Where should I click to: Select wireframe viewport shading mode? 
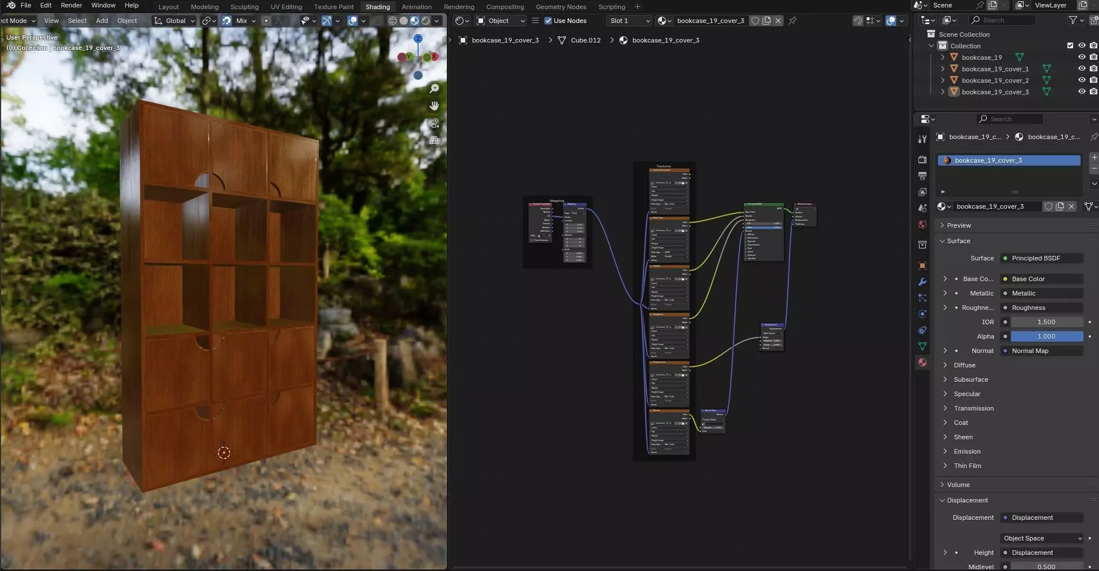pyautogui.click(x=393, y=21)
